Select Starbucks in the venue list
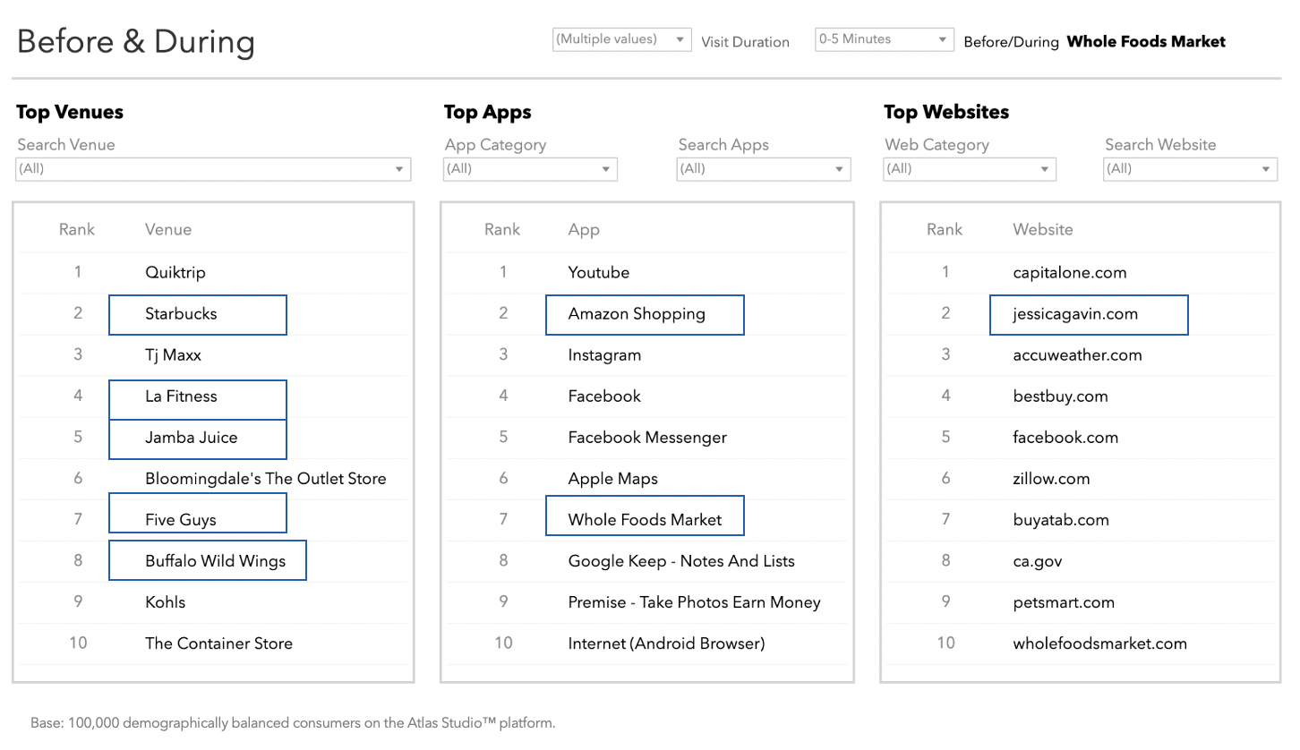 point(197,314)
